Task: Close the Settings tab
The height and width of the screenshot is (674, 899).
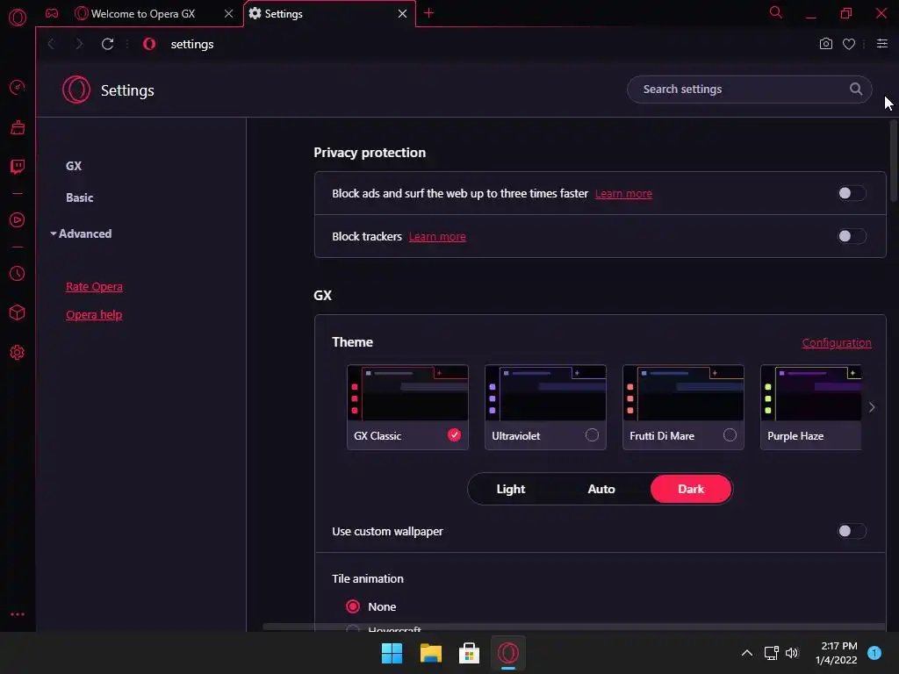Action: 402,13
